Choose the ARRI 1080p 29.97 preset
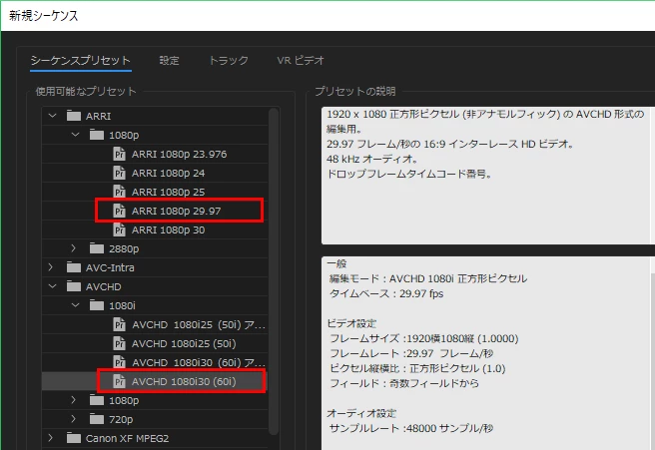Viewport: 655px width, 450px height. 176,211
